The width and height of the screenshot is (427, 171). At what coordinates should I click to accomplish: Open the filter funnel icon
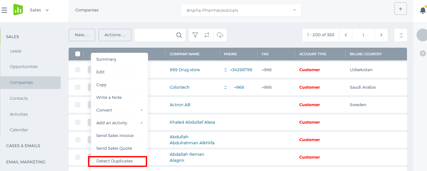195,35
